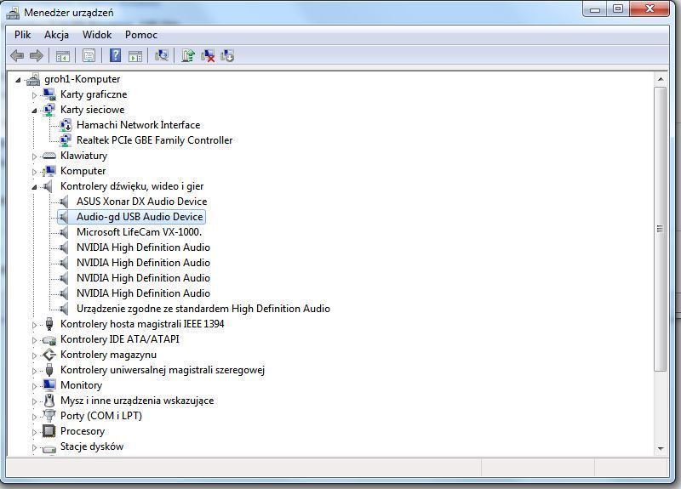Toggle the console tree pane icon
This screenshot has height=489, width=681.
62,56
